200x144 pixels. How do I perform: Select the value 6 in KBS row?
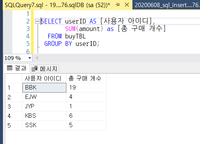(86, 116)
